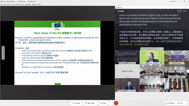Open the Participant menu
This screenshot has width=189, height=106.
(x=28, y=5)
